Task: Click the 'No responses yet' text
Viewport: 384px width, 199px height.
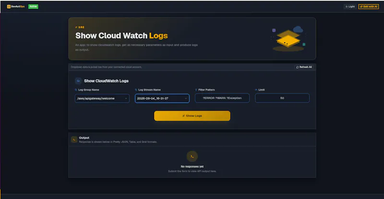Action: [192, 166]
